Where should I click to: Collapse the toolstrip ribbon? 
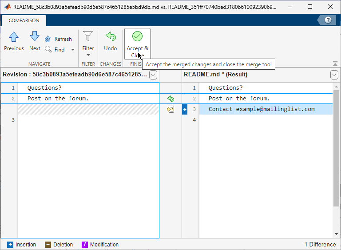[335, 63]
